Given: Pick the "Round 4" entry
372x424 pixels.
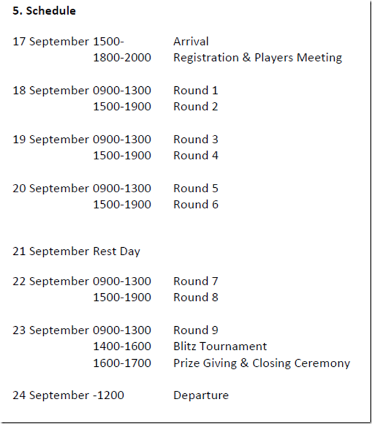Looking at the screenshot, I should [196, 155].
